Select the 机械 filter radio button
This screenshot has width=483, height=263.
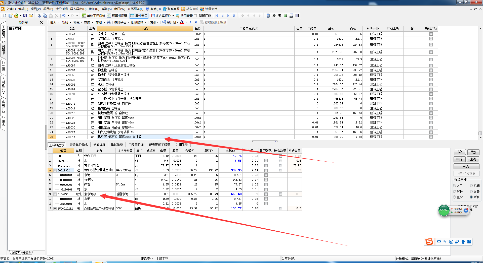click(x=471, y=186)
